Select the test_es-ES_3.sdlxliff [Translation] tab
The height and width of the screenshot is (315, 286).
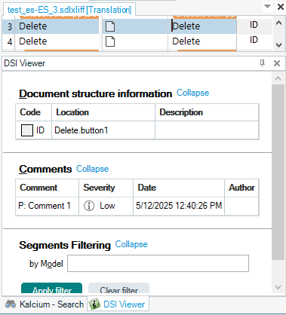pos(69,10)
